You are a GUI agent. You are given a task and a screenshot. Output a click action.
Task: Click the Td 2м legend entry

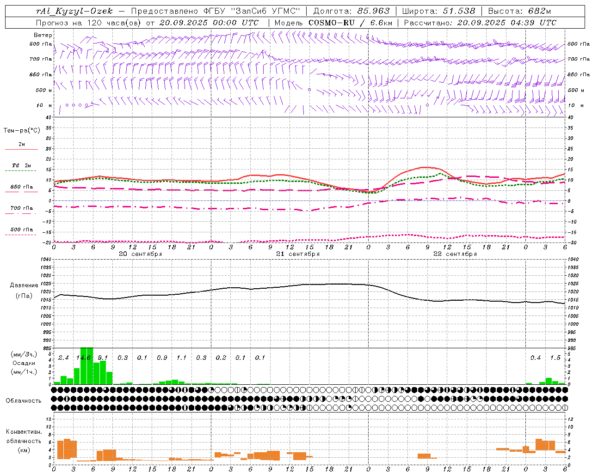22,165
